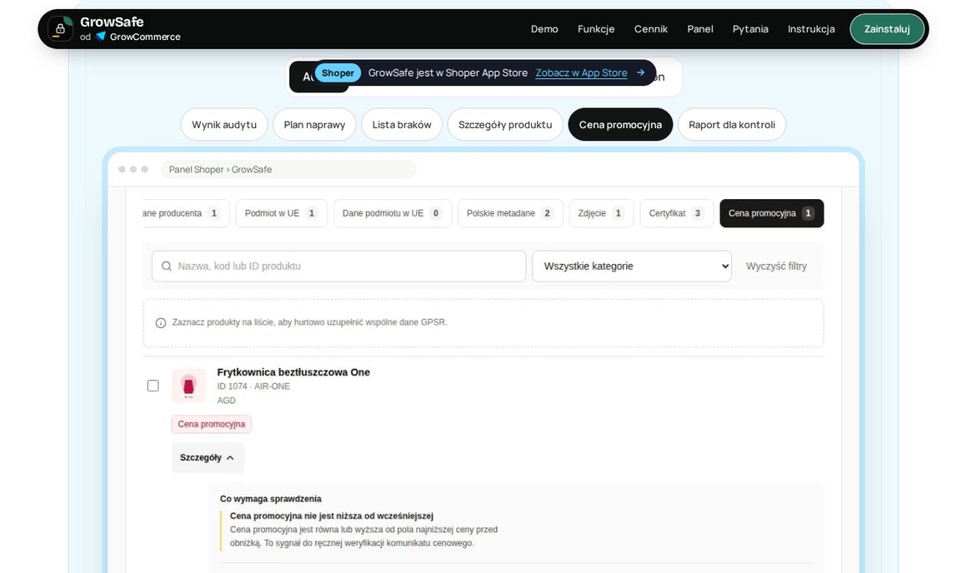
Task: Click the green Zainstaluj button
Action: coord(887,29)
